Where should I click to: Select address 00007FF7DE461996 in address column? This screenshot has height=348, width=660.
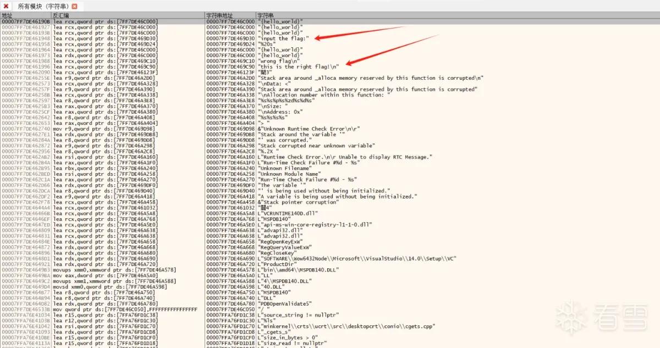(26, 67)
